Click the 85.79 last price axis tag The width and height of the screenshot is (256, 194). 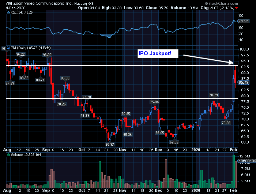pos(244,82)
